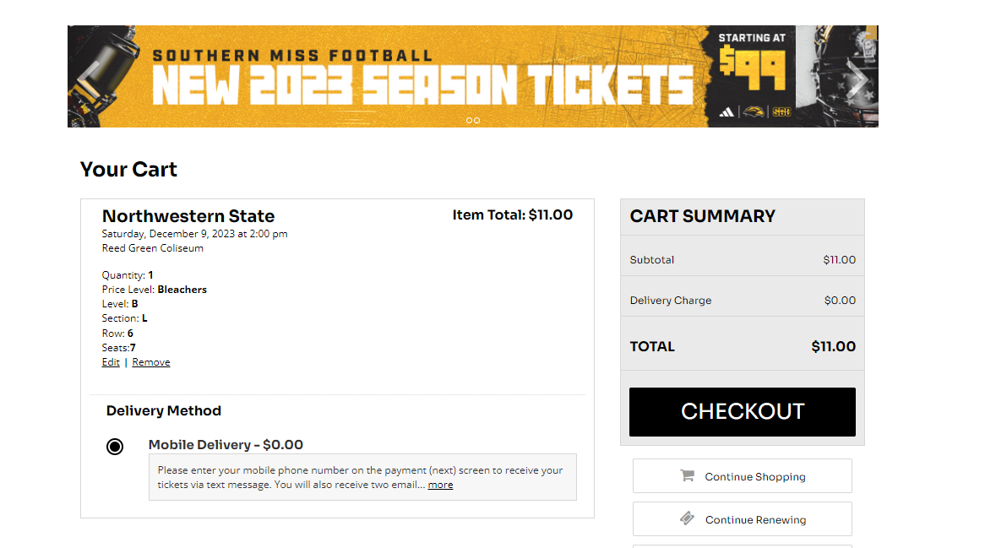Click the Sun Belt logo in banner
Viewport: 985px width, 548px height.
(x=781, y=111)
